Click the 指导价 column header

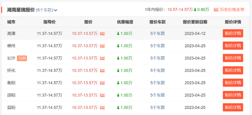[x=49, y=22]
